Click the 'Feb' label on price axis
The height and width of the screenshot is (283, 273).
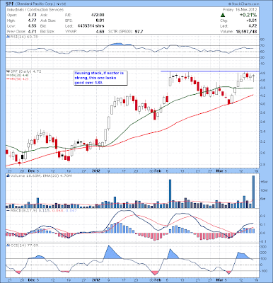[158, 171]
